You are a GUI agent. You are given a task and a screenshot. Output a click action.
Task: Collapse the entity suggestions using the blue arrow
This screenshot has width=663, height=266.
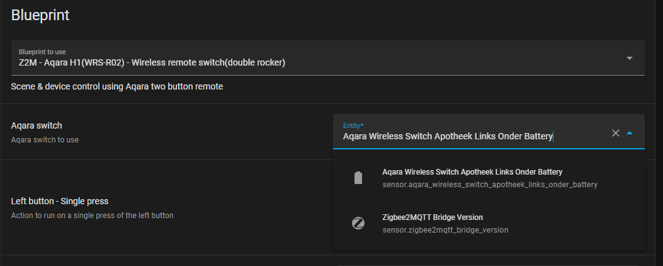[630, 133]
